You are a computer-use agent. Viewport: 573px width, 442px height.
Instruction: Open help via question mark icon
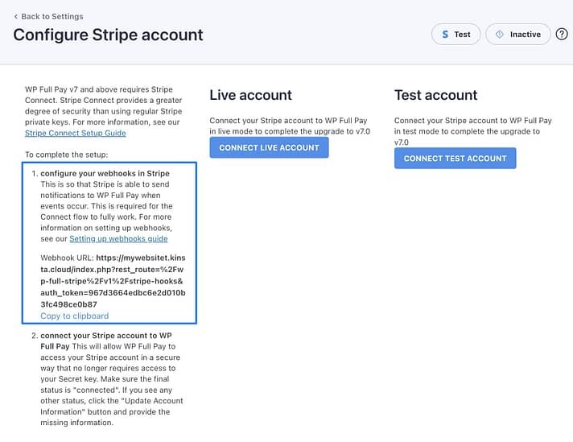click(562, 35)
